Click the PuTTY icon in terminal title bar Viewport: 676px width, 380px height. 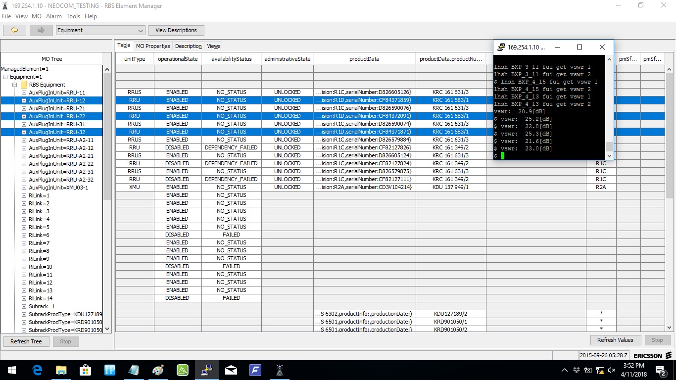[x=501, y=47]
